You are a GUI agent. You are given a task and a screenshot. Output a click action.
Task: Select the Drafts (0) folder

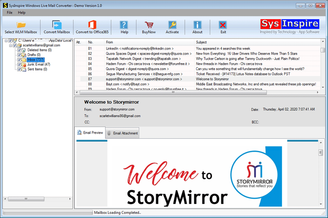(x=34, y=55)
